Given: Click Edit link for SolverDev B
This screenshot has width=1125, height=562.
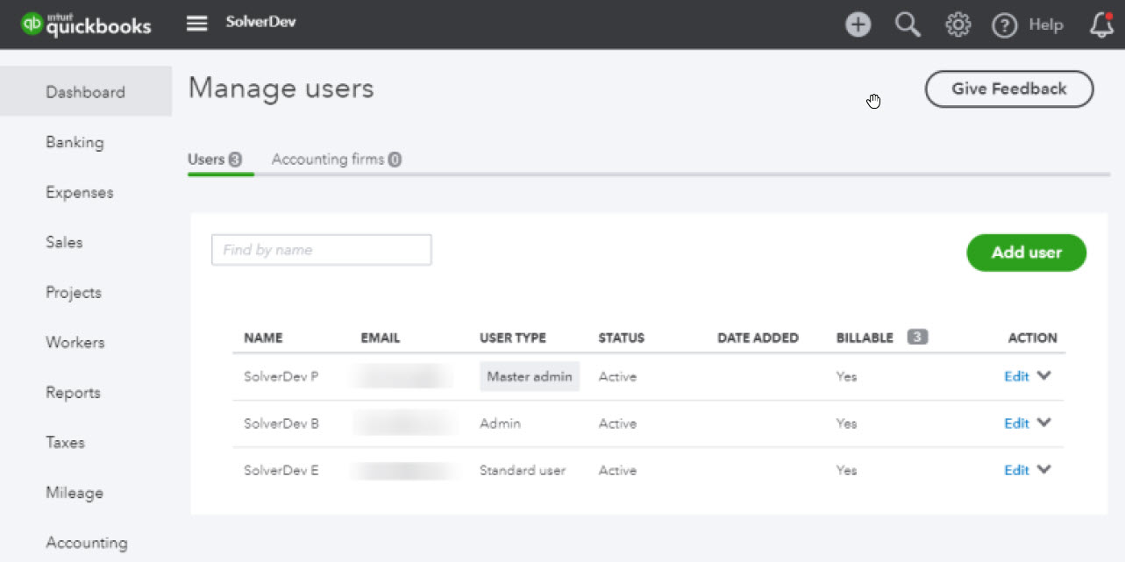Looking at the screenshot, I should tap(1016, 423).
